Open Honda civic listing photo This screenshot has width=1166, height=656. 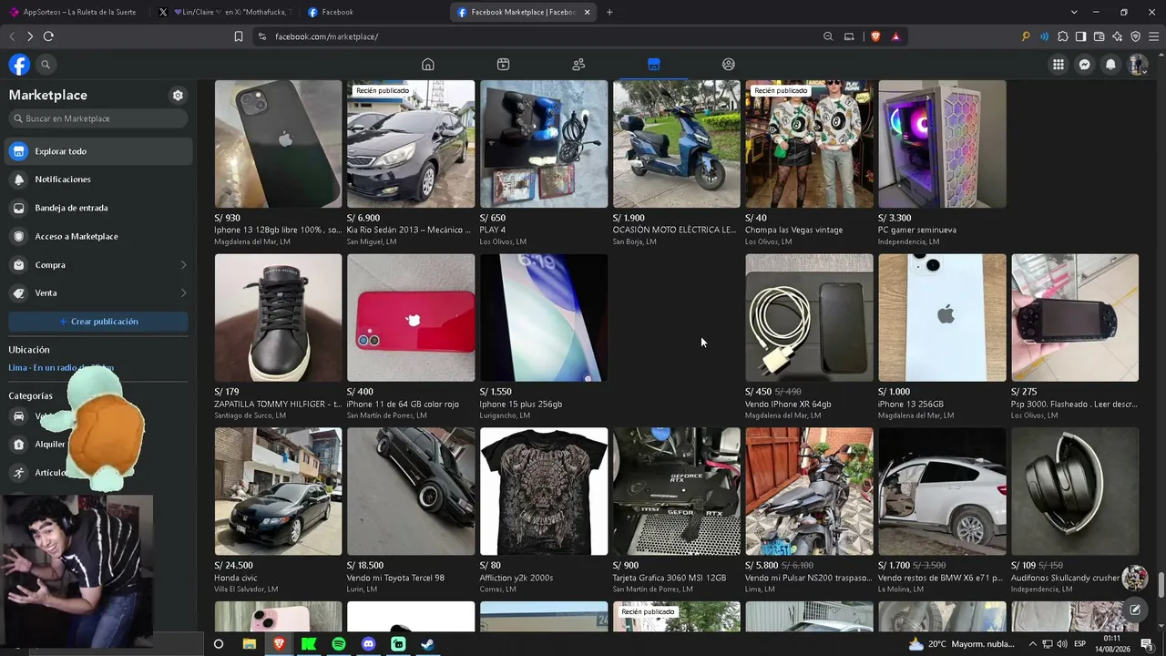278,491
